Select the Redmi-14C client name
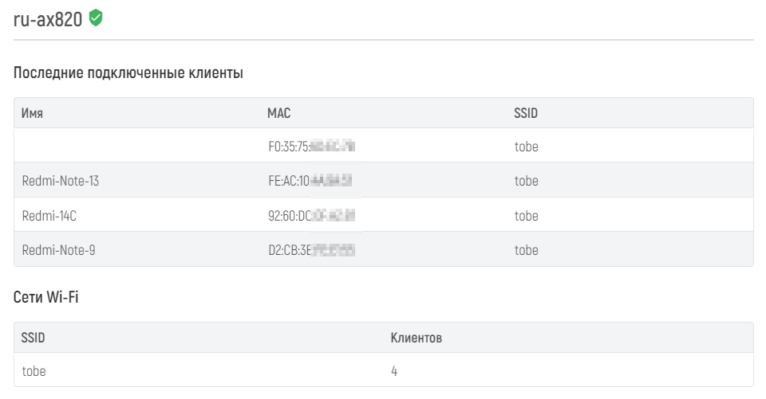Viewport: 766px width, 399px height. [49, 216]
